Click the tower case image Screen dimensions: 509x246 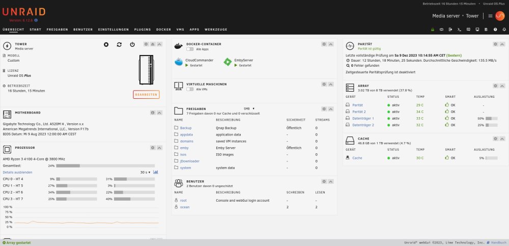146,70
